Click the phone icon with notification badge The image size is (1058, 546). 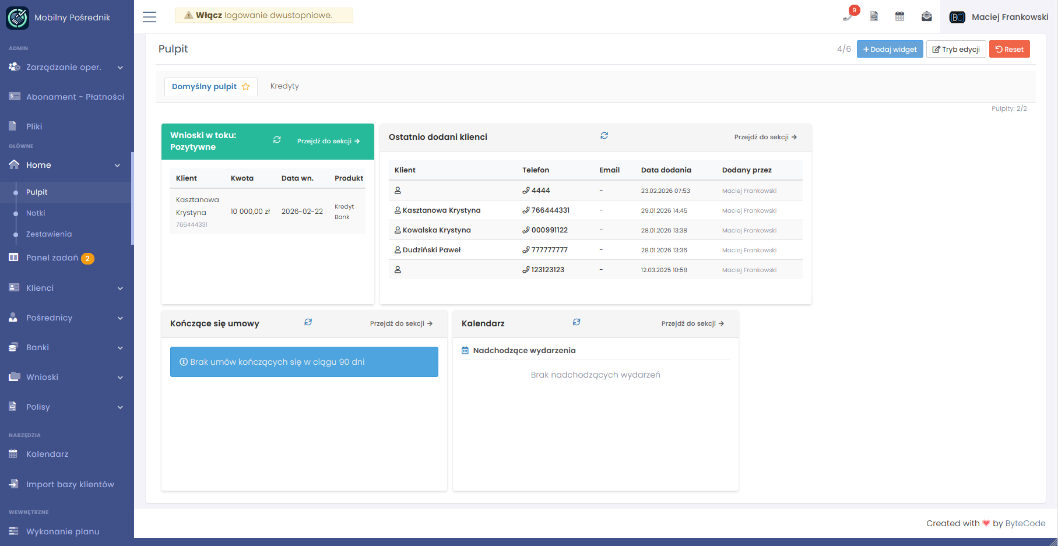point(848,16)
